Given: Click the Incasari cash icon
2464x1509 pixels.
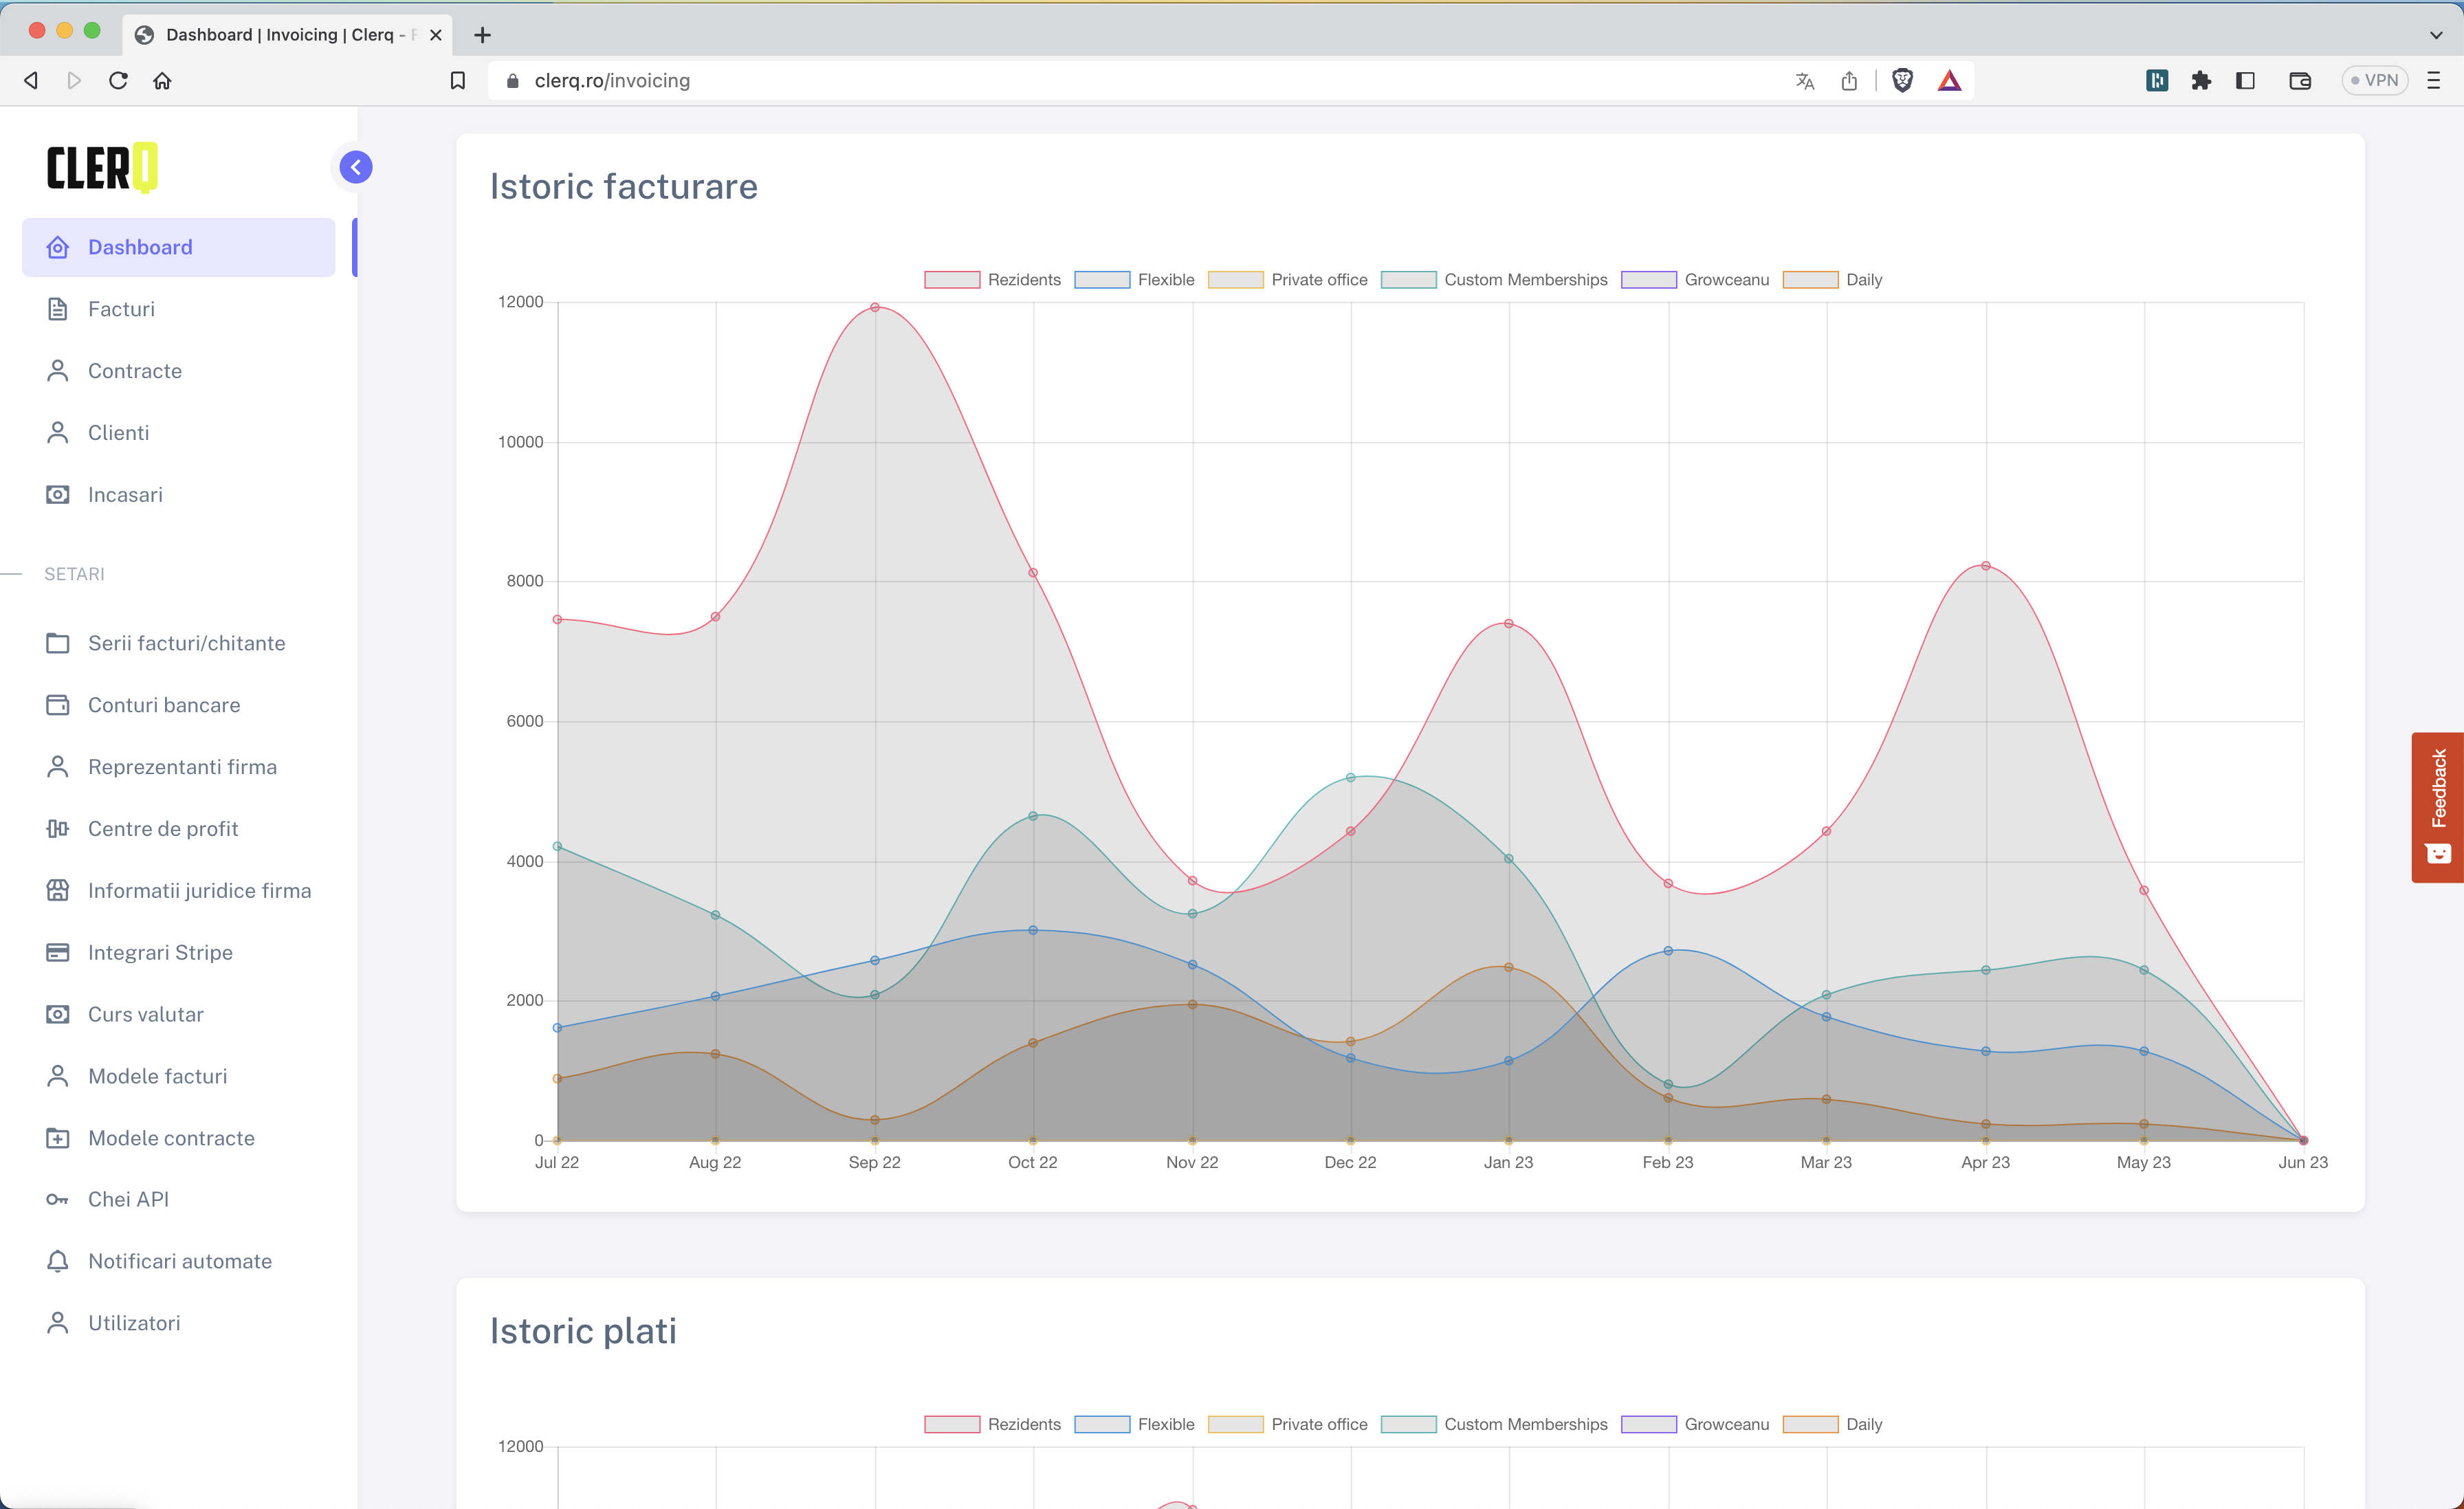Looking at the screenshot, I should (x=58, y=495).
